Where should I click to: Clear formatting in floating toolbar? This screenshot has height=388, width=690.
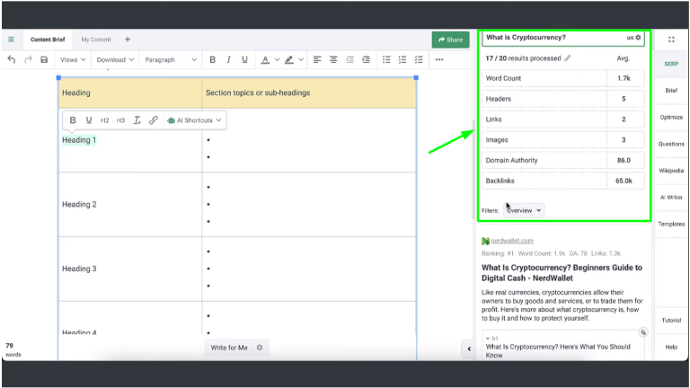[x=137, y=120]
